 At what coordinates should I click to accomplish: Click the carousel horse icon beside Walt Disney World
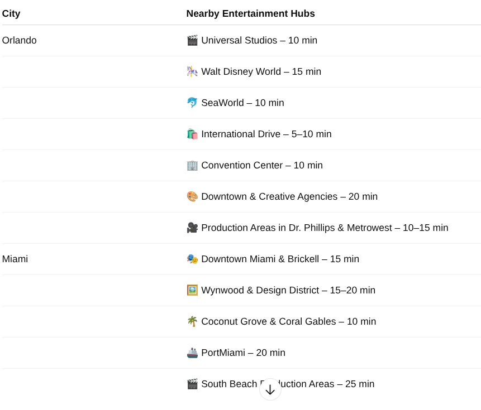click(192, 71)
